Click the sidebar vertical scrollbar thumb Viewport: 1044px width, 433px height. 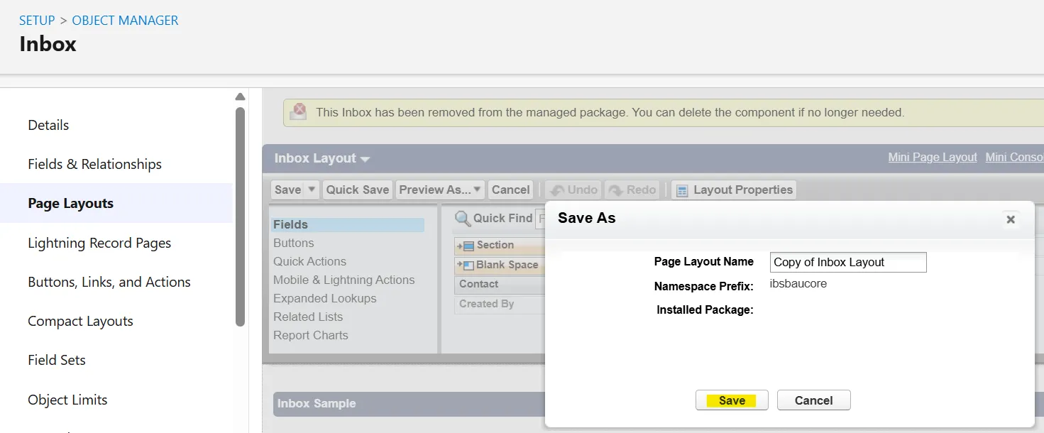[240, 217]
